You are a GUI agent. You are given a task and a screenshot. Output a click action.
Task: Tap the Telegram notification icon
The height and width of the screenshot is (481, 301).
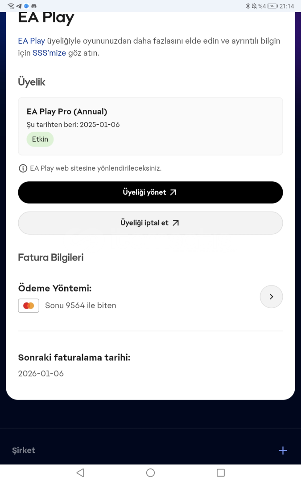point(19,6)
